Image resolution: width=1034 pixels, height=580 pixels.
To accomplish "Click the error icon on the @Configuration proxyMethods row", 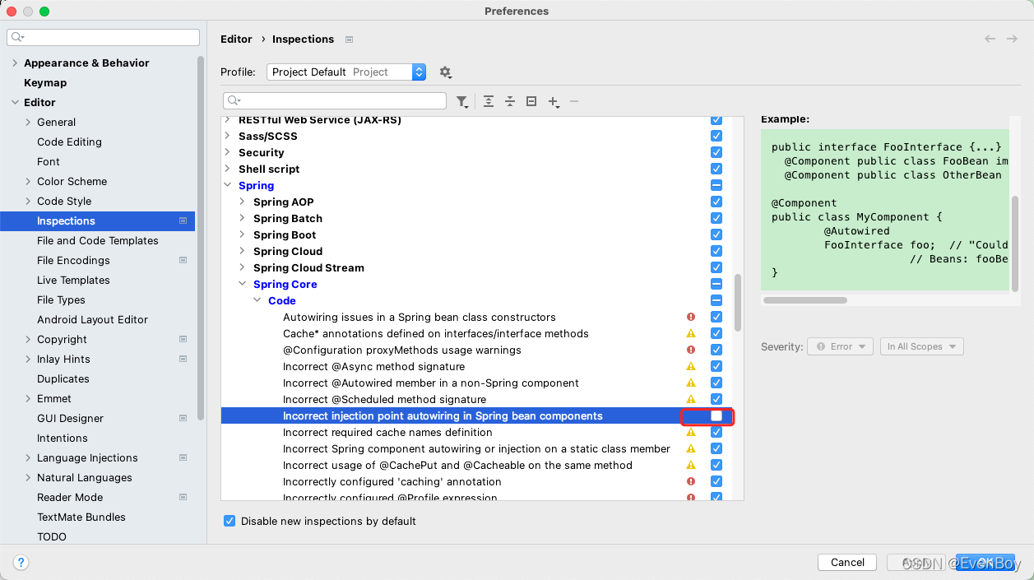I will tap(691, 350).
